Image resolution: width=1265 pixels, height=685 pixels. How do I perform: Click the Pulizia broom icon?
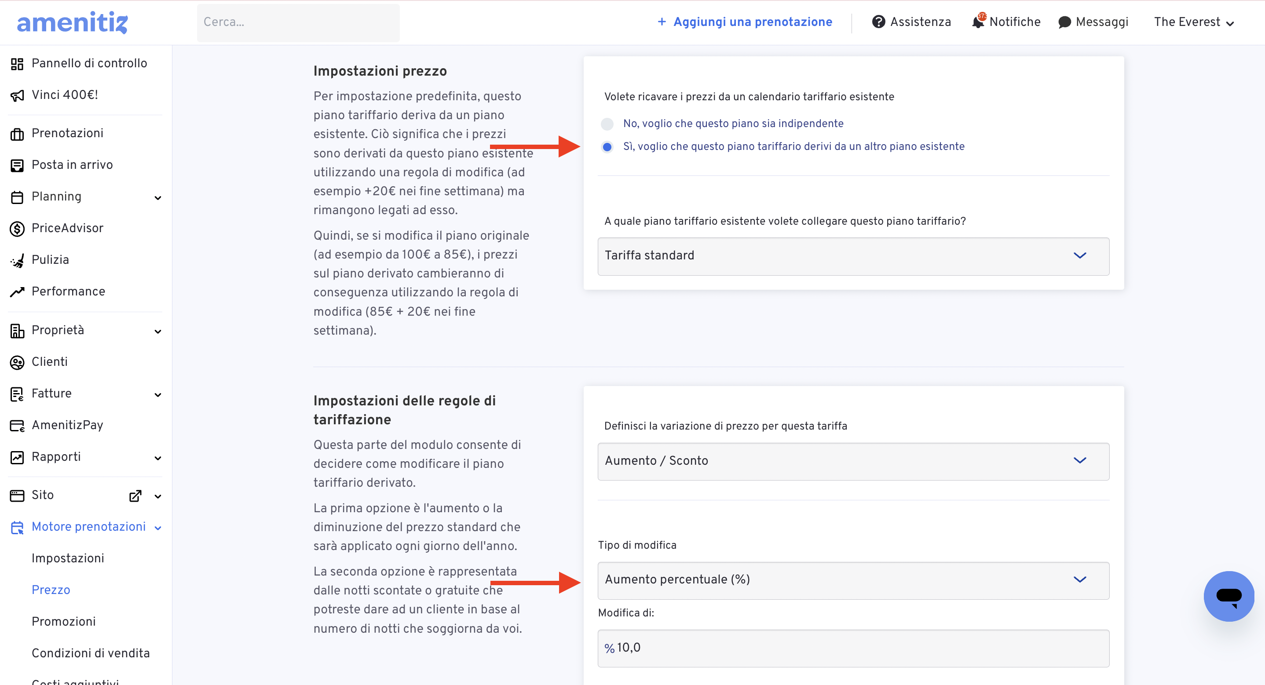tap(17, 260)
